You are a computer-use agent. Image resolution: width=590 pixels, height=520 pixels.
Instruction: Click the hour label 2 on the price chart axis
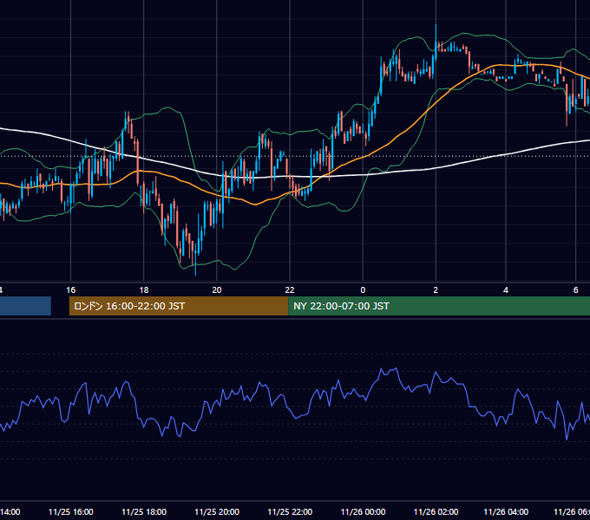tap(436, 290)
